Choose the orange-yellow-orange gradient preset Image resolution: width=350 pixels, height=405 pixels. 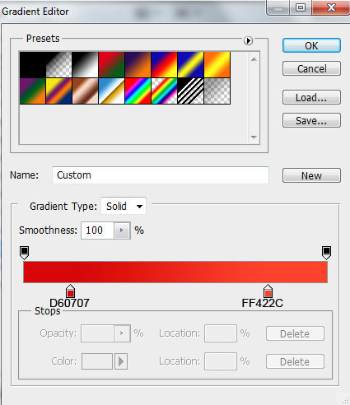point(217,65)
